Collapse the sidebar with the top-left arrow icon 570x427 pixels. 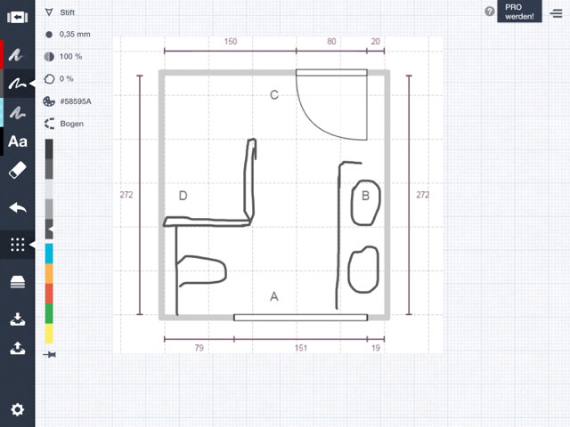click(17, 16)
